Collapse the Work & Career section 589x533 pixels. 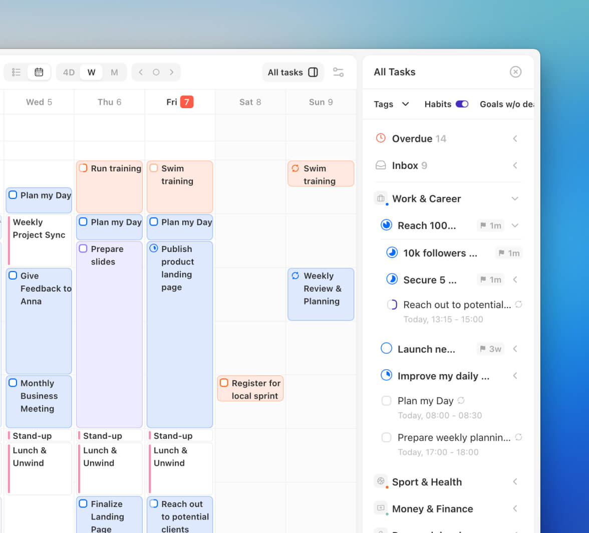[515, 198]
